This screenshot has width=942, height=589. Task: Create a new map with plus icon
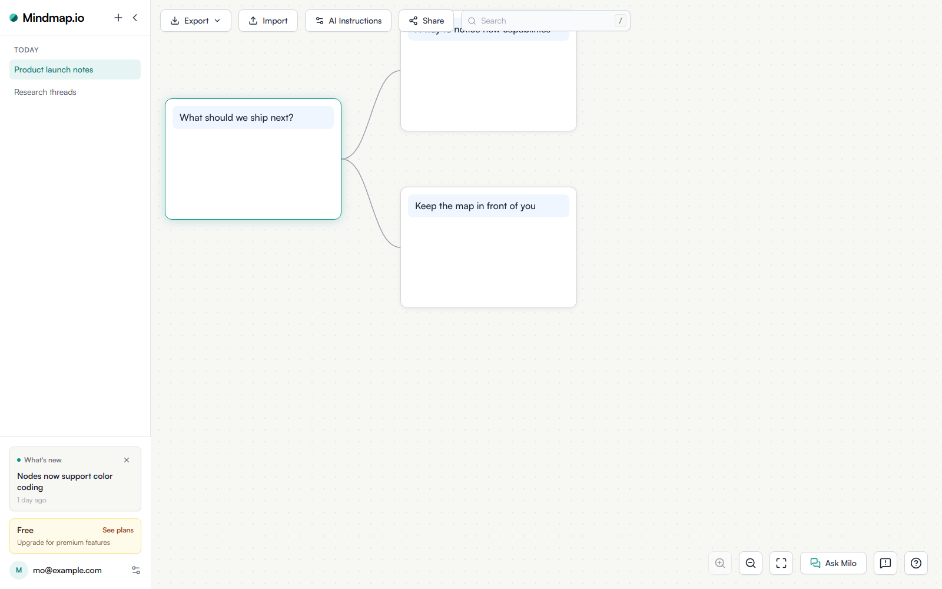click(x=118, y=18)
